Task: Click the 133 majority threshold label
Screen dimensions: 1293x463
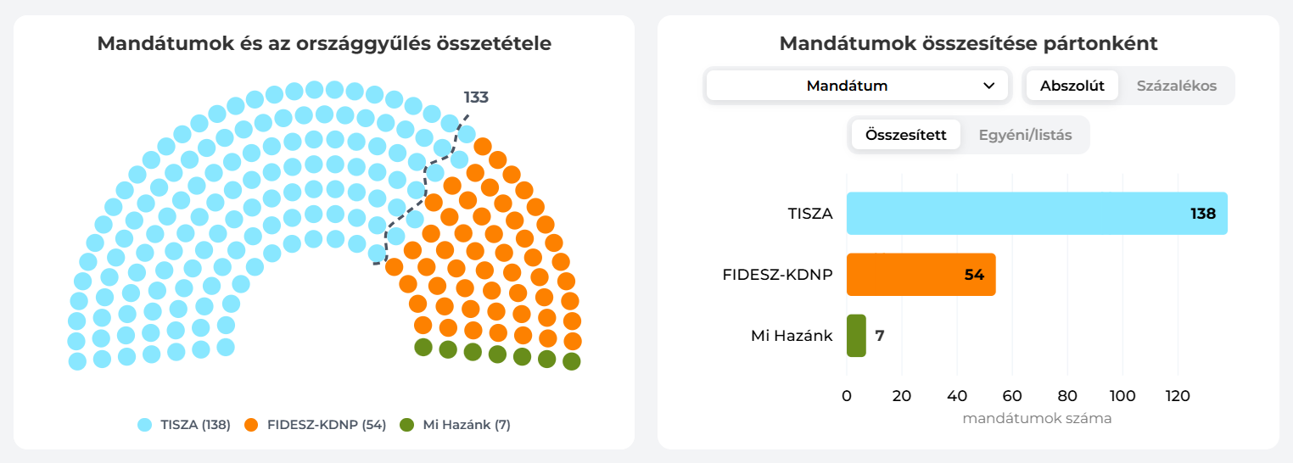Action: 476,98
